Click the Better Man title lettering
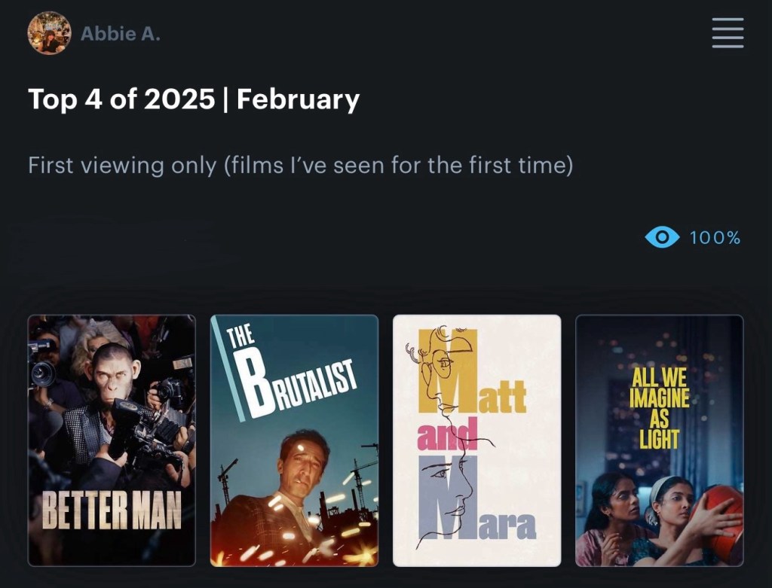The width and height of the screenshot is (772, 588). (112, 510)
